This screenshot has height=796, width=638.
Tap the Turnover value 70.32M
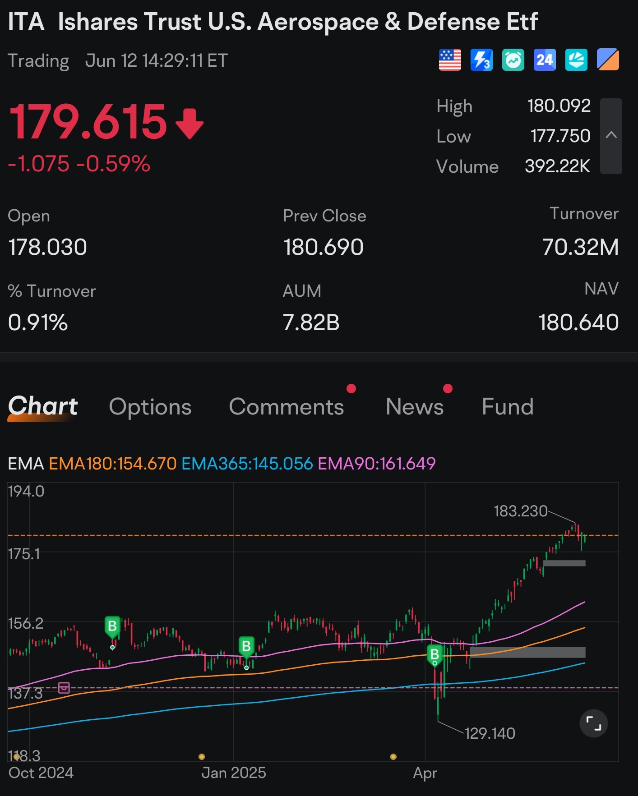point(580,248)
